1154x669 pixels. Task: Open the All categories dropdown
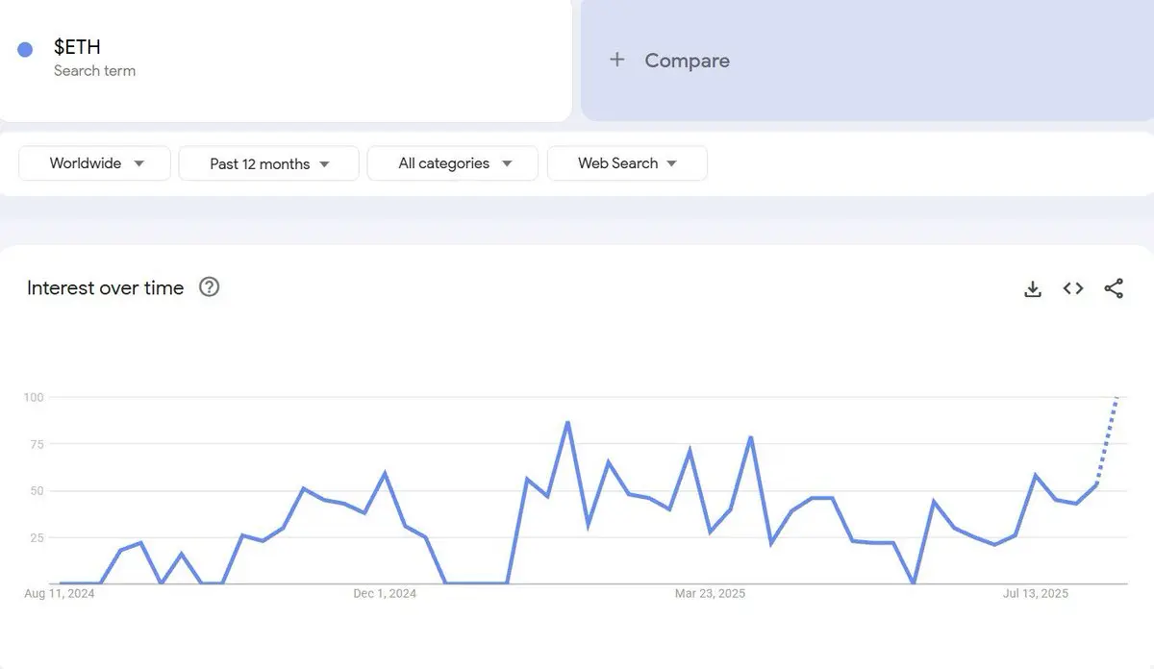click(x=453, y=163)
